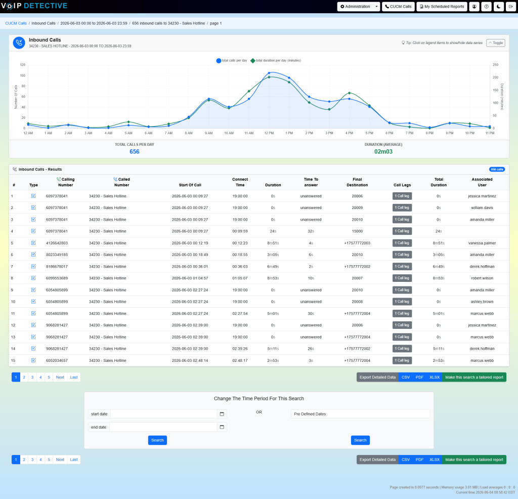Click final destination 15000 in row 4
The height and width of the screenshot is (499, 518).
[357, 231]
